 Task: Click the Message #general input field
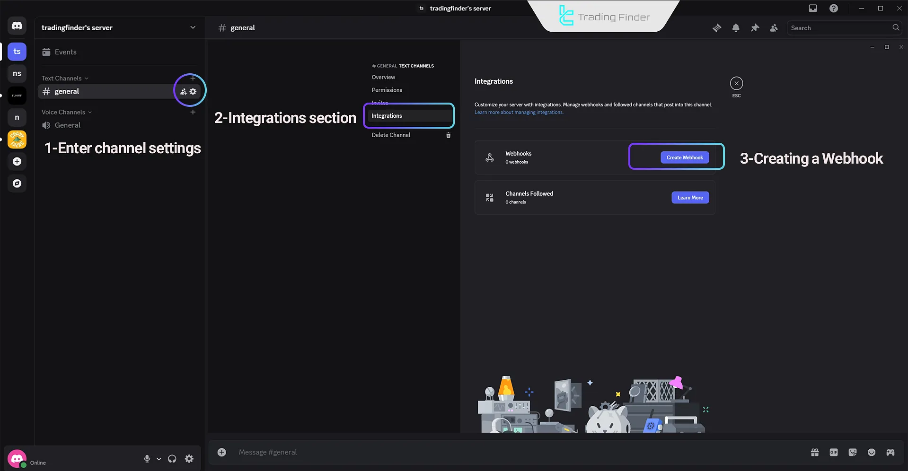331,452
